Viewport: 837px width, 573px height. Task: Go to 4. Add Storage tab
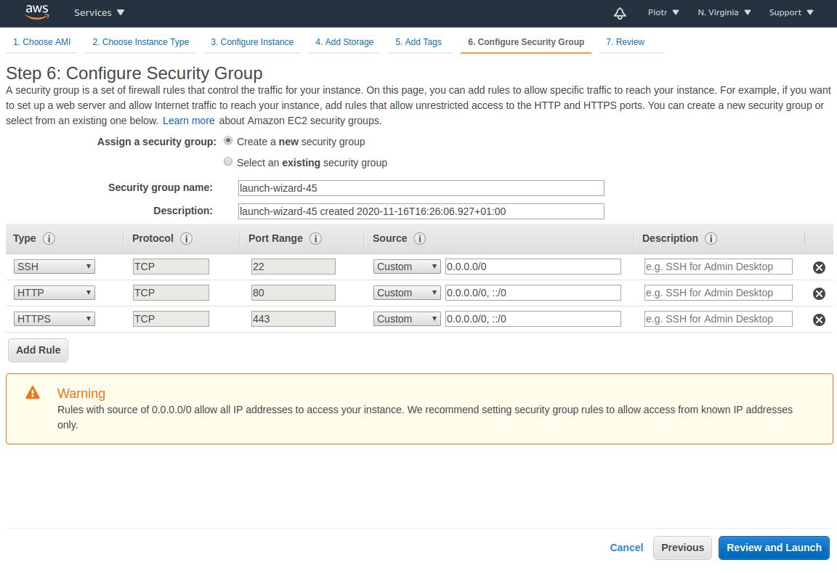[344, 42]
